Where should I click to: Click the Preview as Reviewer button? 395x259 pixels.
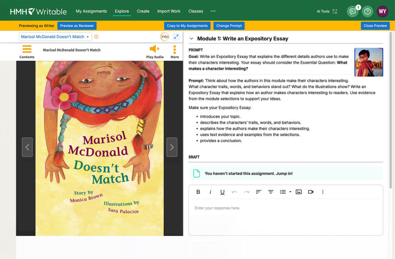pyautogui.click(x=77, y=25)
